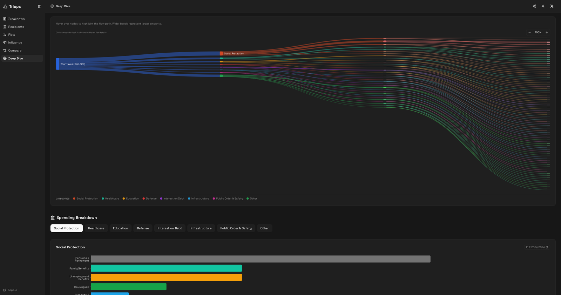Viewport: 561px width, 295px height.
Task: Zoom out the diagram with minus button
Action: pyautogui.click(x=529, y=33)
